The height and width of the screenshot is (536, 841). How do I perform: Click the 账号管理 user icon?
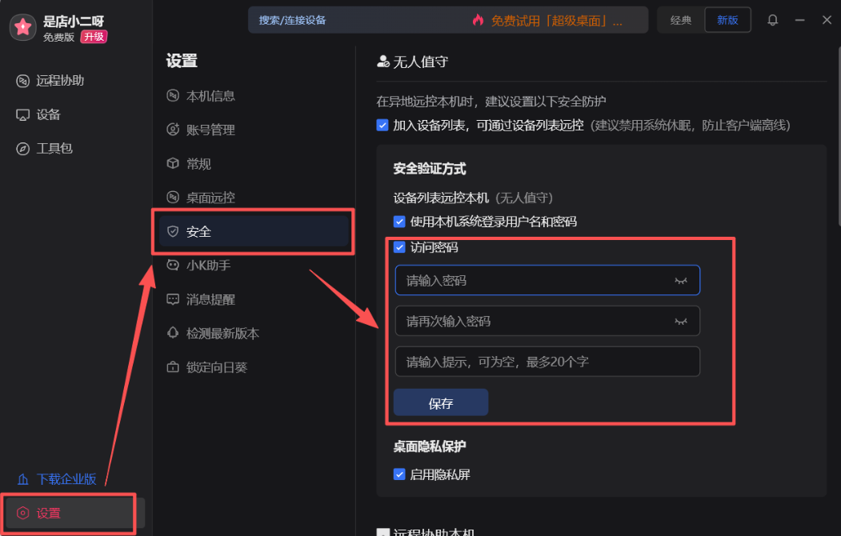173,129
